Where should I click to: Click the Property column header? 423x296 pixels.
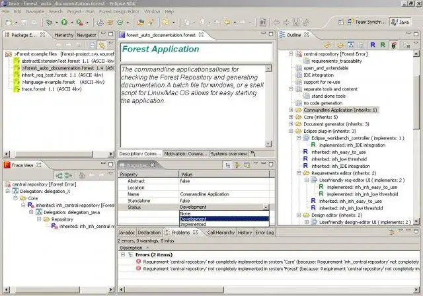tap(148, 174)
